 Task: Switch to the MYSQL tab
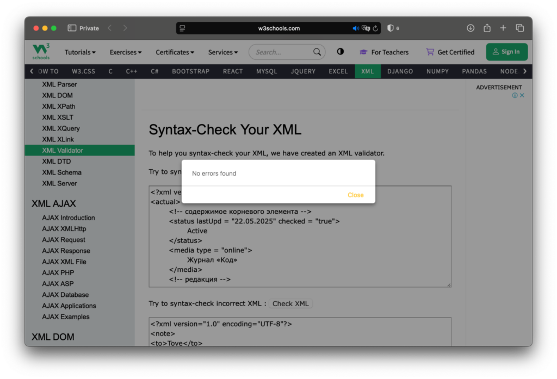[267, 71]
